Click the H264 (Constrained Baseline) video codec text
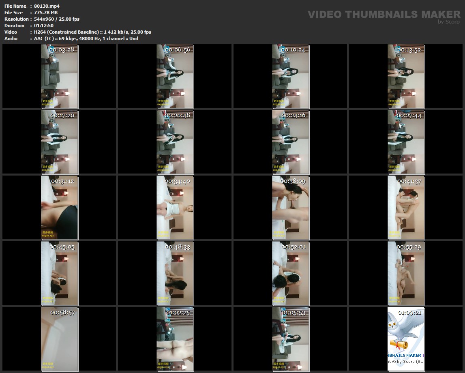This screenshot has width=465, height=373. pyautogui.click(x=92, y=32)
